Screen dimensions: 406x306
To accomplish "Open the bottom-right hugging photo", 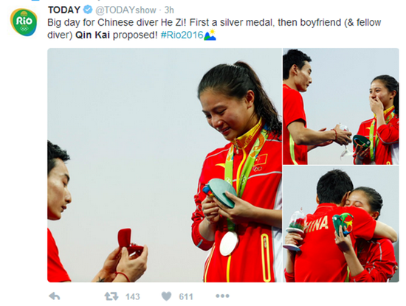I will 341,224.
